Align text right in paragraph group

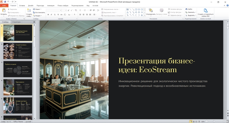click(x=87, y=15)
